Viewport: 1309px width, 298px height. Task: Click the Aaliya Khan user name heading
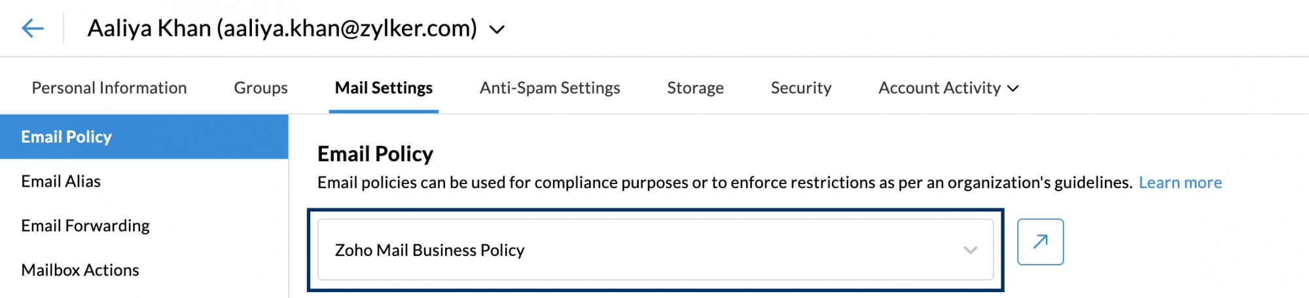[281, 28]
